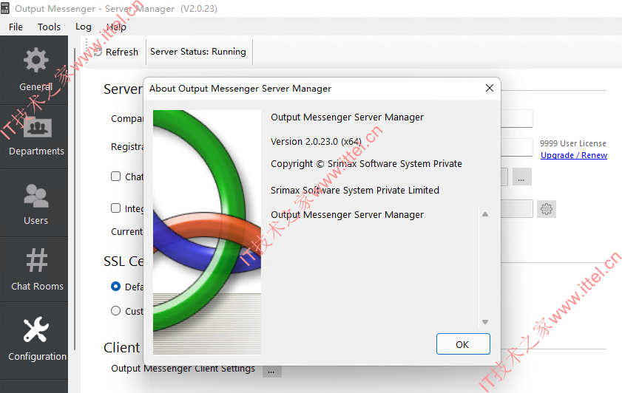Click the Version 2.0.23.0 (x64) text
The width and height of the screenshot is (622, 393).
tap(316, 141)
